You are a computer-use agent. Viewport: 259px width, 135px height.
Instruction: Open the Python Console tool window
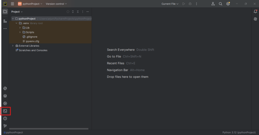pyautogui.click(x=5, y=88)
